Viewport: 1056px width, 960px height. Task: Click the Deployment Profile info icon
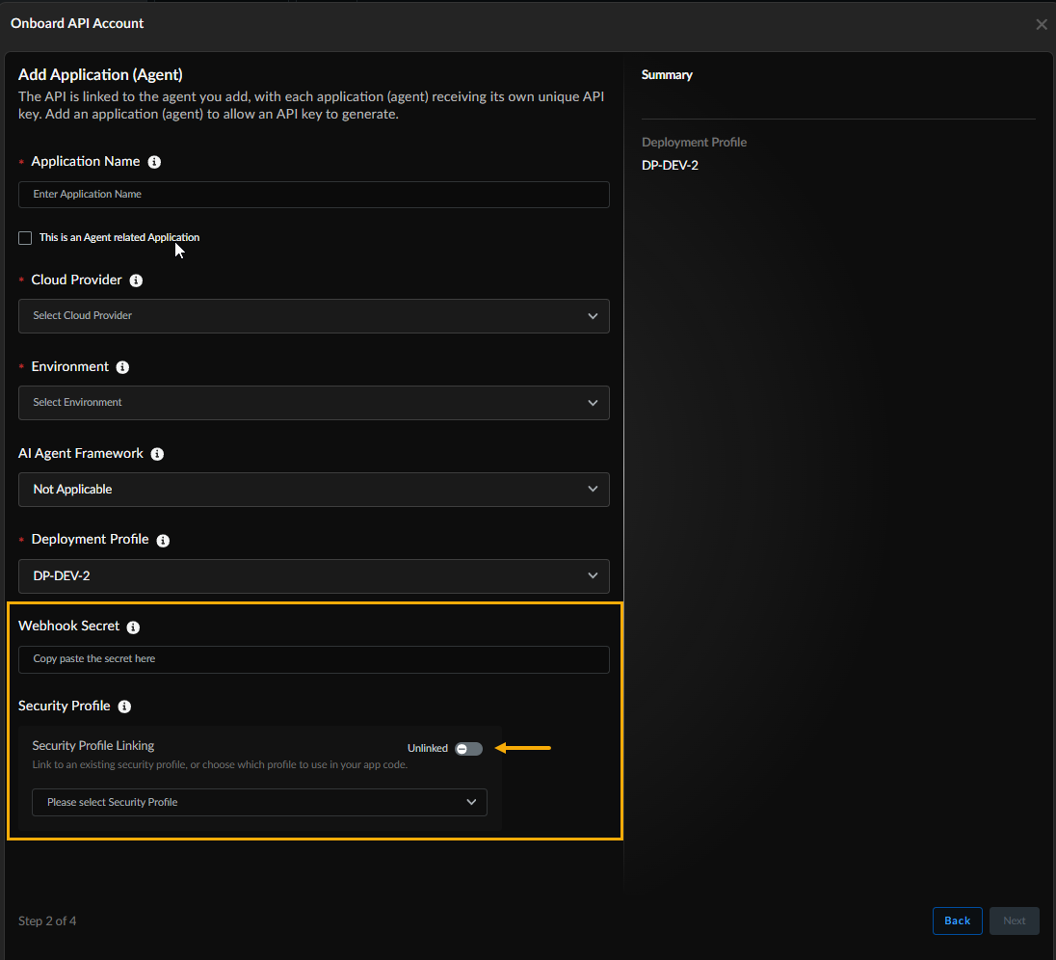coord(163,541)
